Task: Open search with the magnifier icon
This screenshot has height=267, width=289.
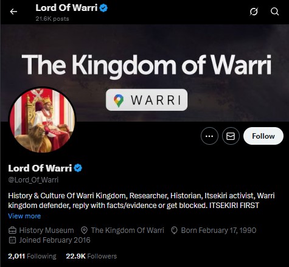Action: [274, 12]
